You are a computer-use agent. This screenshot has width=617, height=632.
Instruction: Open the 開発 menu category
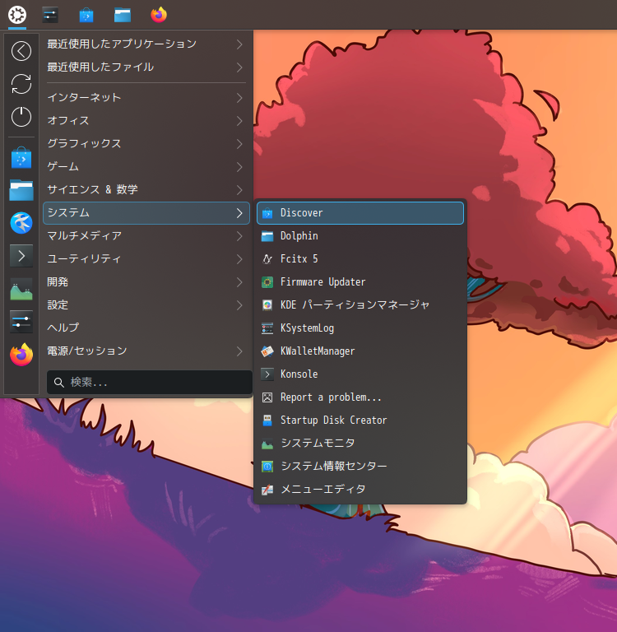point(146,282)
